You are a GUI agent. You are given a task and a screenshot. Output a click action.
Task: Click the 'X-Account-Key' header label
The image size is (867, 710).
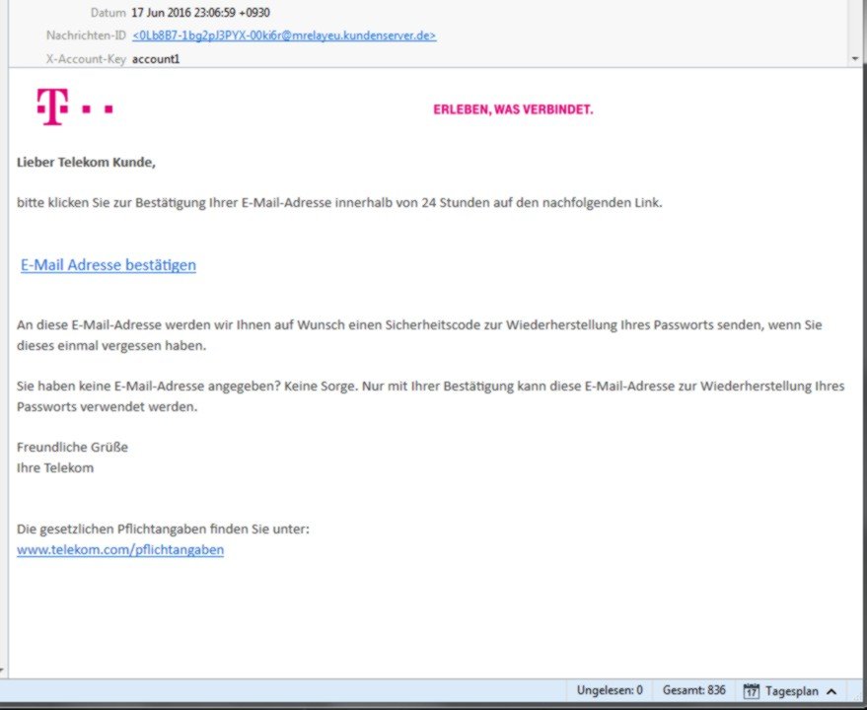pos(86,59)
